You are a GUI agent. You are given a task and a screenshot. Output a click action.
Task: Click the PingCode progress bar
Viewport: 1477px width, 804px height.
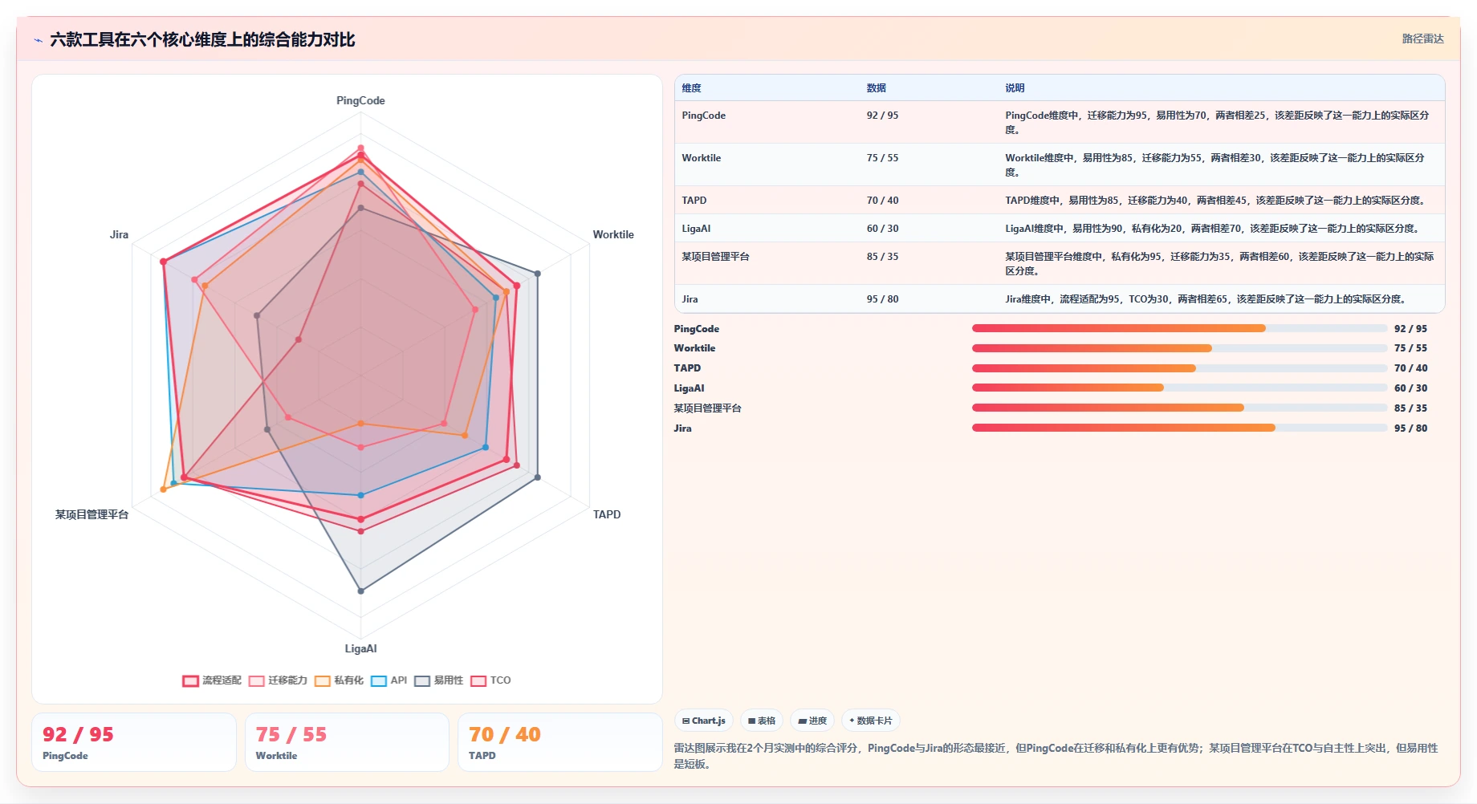1179,328
